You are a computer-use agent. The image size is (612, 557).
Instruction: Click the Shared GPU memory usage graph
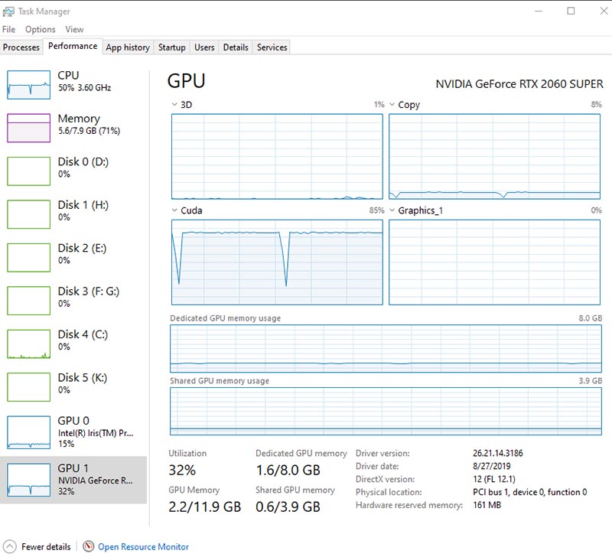[x=386, y=412]
